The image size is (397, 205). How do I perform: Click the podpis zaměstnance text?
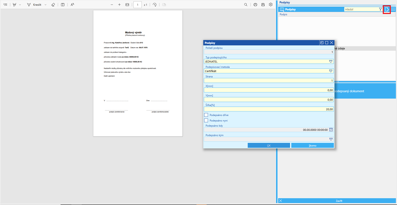(117, 112)
